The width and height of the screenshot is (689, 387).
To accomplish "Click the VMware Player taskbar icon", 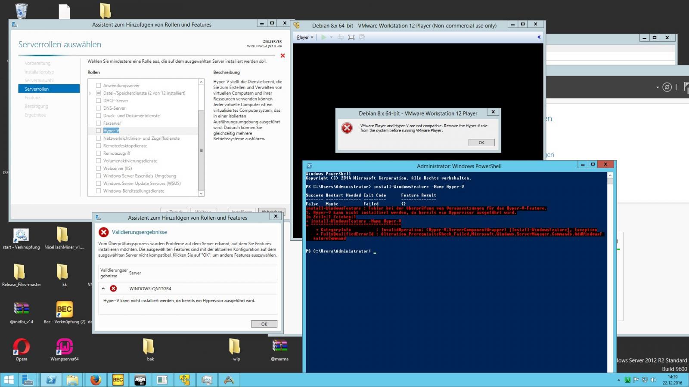I will [x=185, y=380].
